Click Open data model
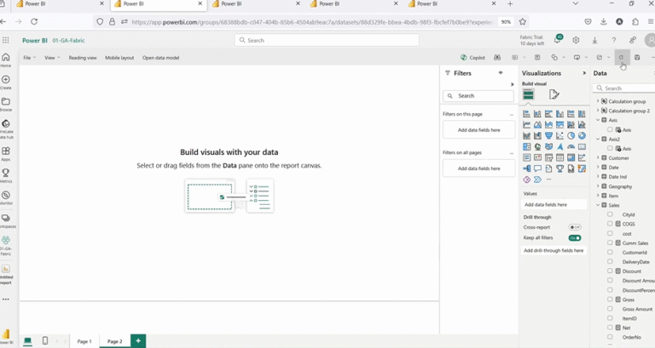This screenshot has height=348, width=655. (161, 58)
